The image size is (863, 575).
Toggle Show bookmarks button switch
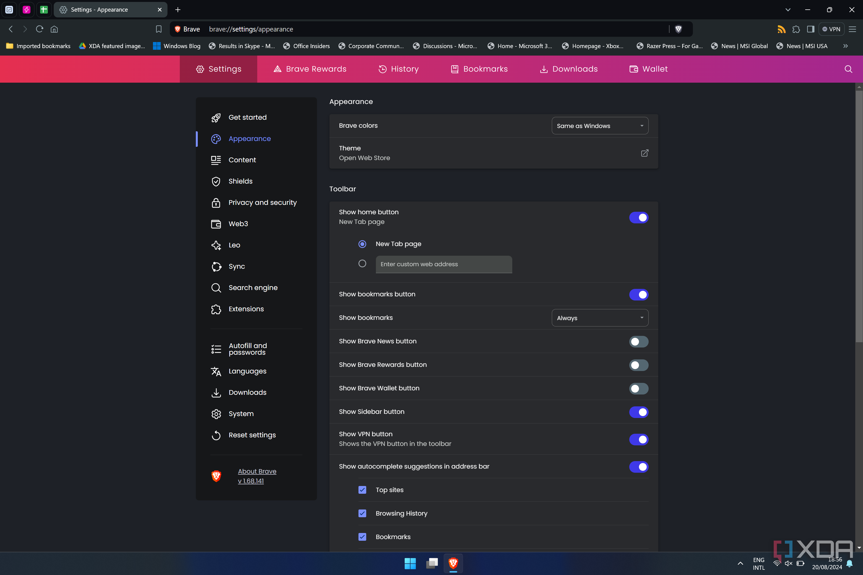point(638,294)
